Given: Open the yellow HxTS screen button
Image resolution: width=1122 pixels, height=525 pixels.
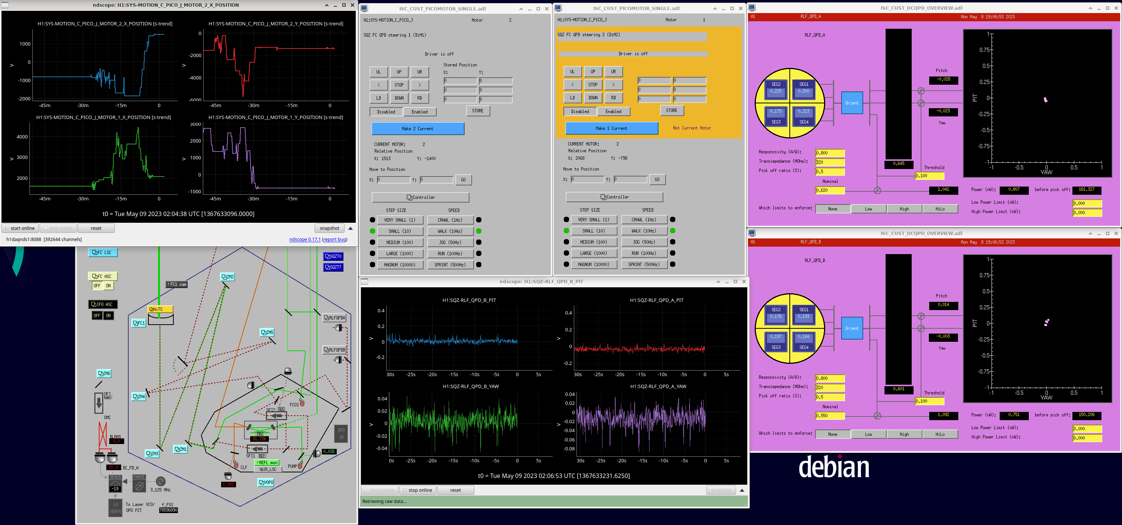Looking at the screenshot, I should [160, 309].
